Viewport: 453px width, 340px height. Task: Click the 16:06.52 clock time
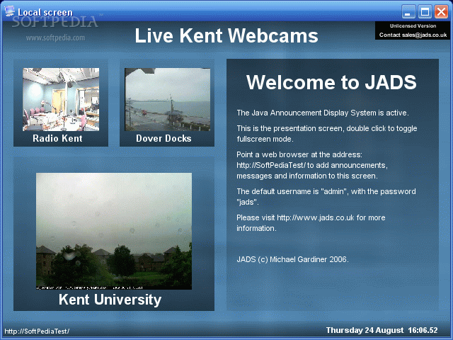(x=423, y=330)
